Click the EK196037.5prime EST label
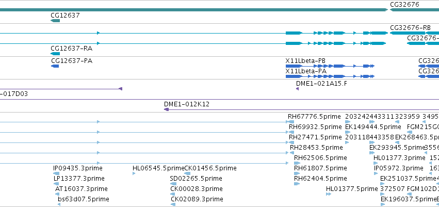Screen dimensions: 439x207 click(x=409, y=199)
